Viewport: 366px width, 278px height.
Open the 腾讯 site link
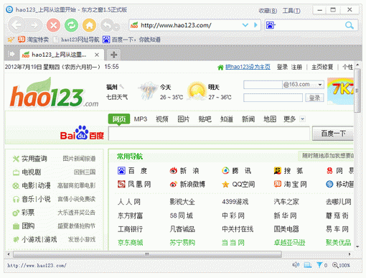236,171
